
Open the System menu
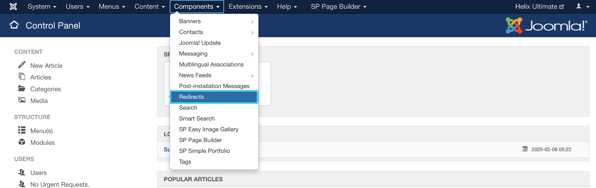[x=42, y=7]
